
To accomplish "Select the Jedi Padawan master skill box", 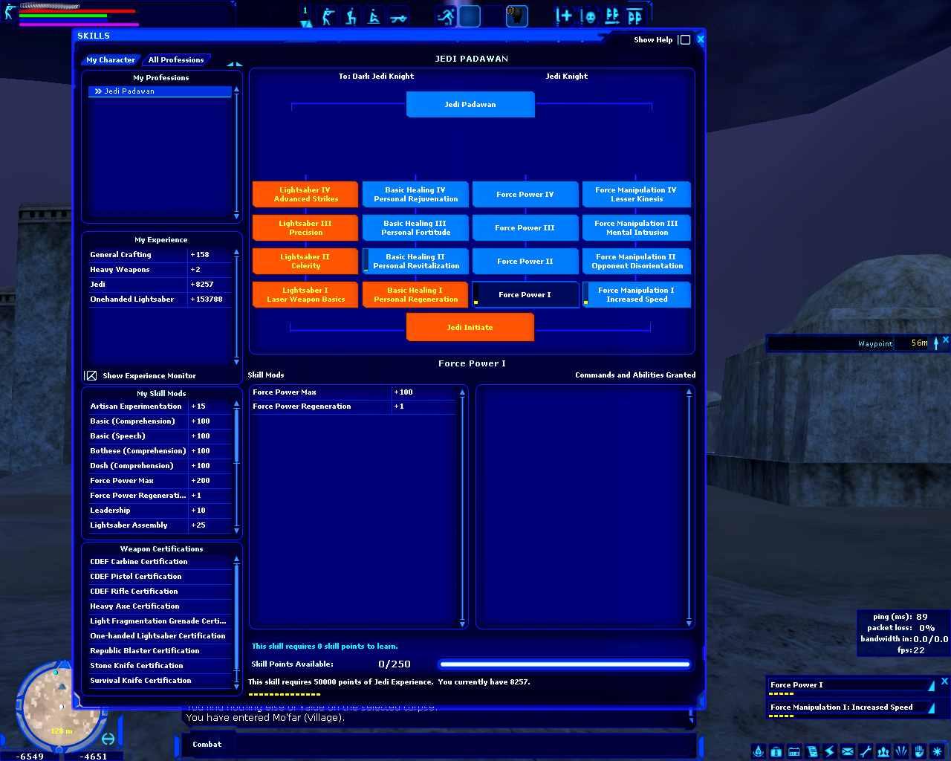I will [x=470, y=105].
